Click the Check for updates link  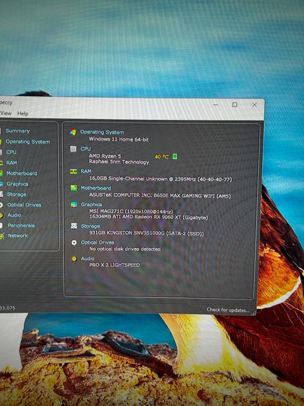(228, 310)
